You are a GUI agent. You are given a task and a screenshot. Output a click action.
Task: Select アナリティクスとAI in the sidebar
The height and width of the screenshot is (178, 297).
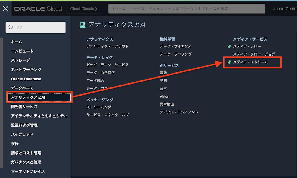tap(39, 97)
